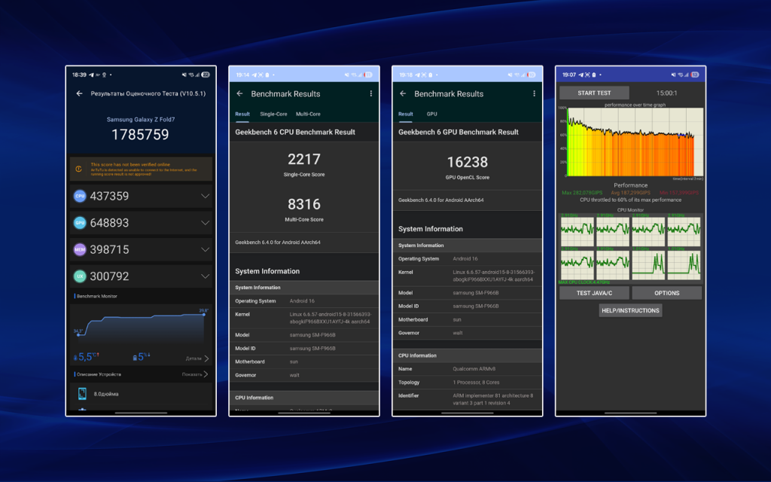Click 8.0дюйма screen size entry
This screenshot has width=771, height=482.
click(x=105, y=394)
